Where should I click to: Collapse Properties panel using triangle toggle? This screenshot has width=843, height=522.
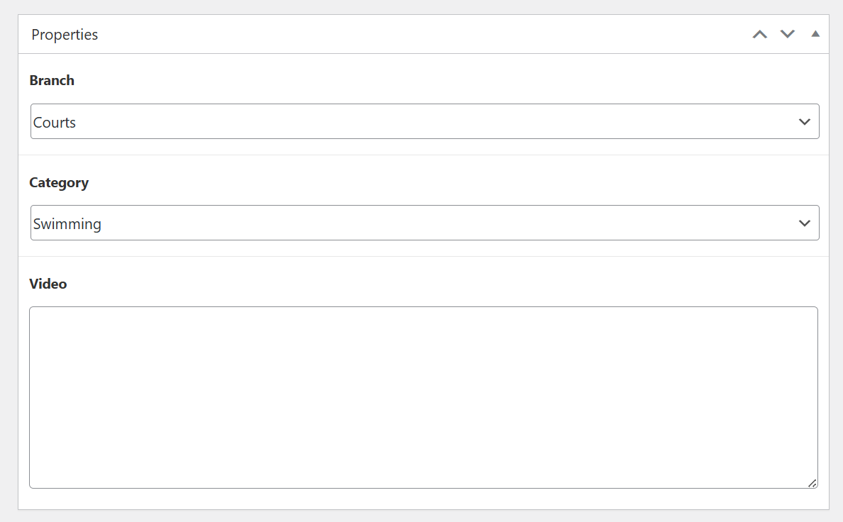pos(815,34)
